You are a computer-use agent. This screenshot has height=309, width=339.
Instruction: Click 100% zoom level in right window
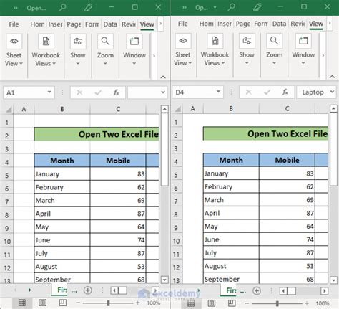(323, 303)
